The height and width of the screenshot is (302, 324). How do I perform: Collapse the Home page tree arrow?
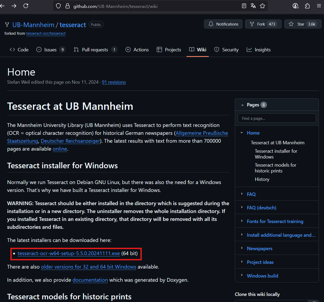tap(242, 133)
